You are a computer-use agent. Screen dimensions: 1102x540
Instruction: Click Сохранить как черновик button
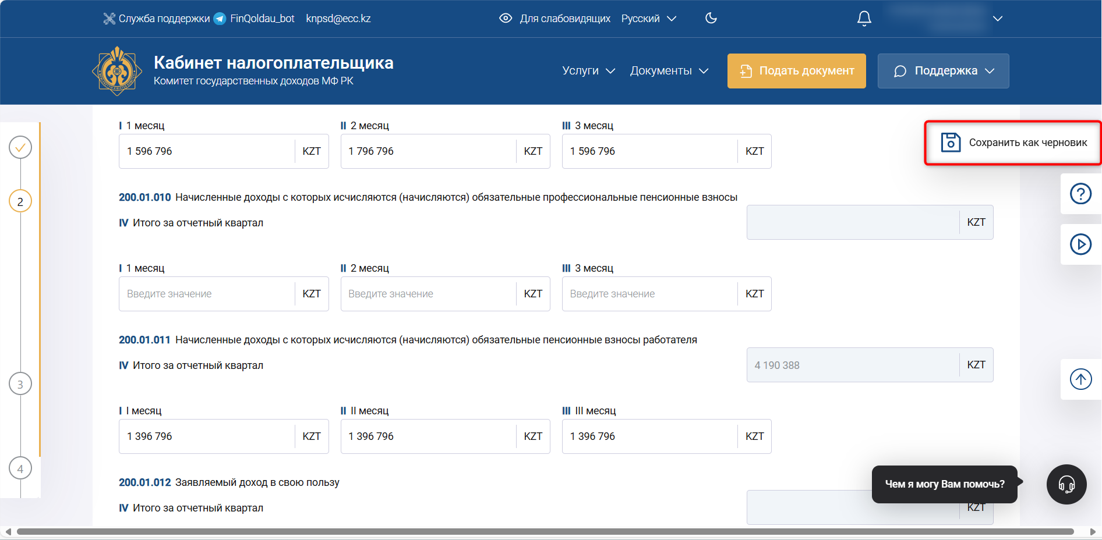pyautogui.click(x=1013, y=143)
